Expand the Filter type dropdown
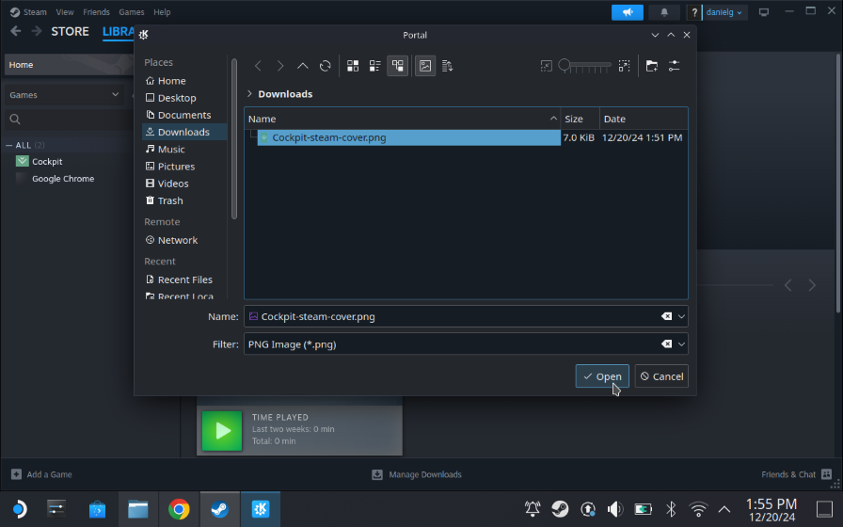 click(x=681, y=344)
